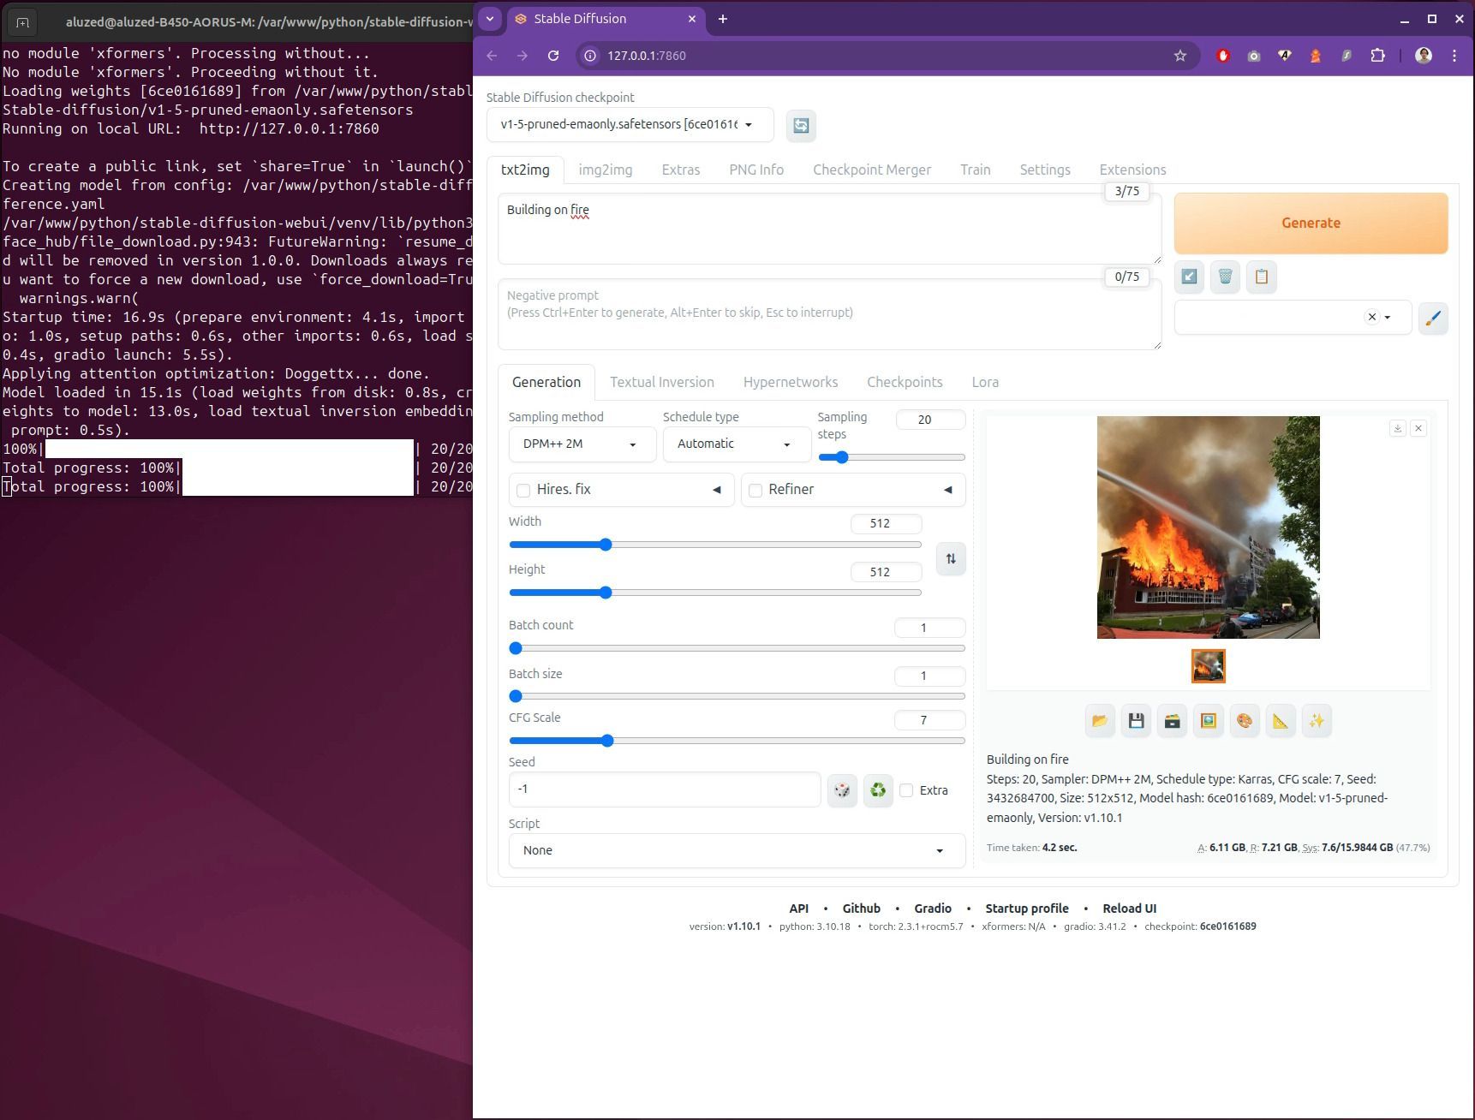Screen dimensions: 1475x1120
Task: Click the swap width and height icon
Action: [x=951, y=559]
